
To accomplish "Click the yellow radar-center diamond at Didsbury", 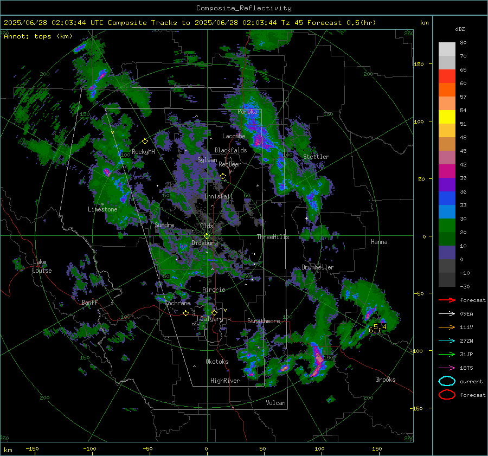I will (x=207, y=236).
